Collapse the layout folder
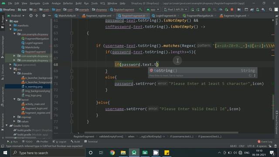The image size is (279, 157). pos(14,99)
